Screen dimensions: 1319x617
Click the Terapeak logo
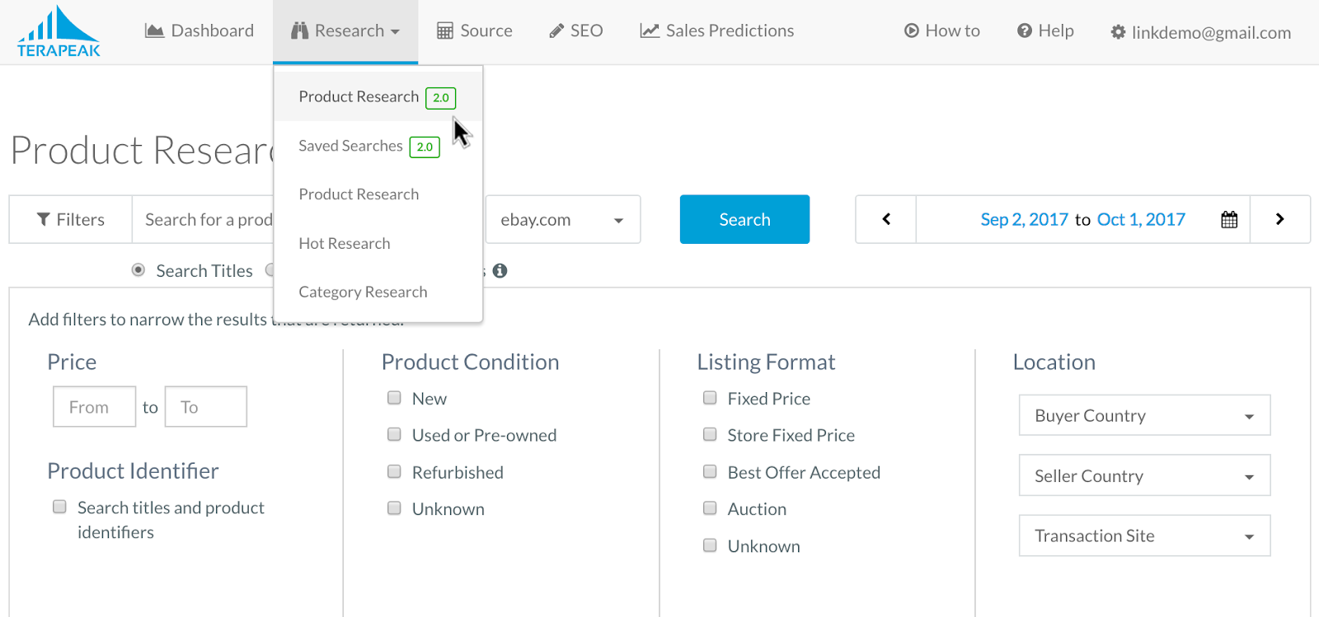(x=59, y=31)
